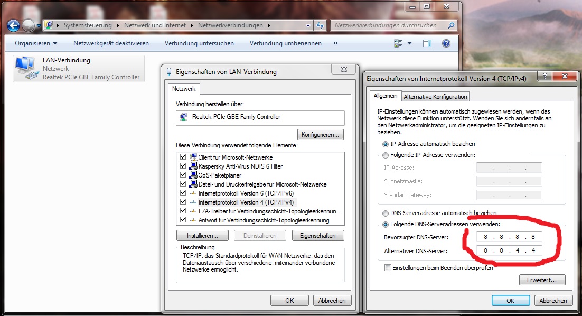The image size is (582, 316).
Task: Switch to Alternative Konfiguration tab
Action: (x=435, y=97)
